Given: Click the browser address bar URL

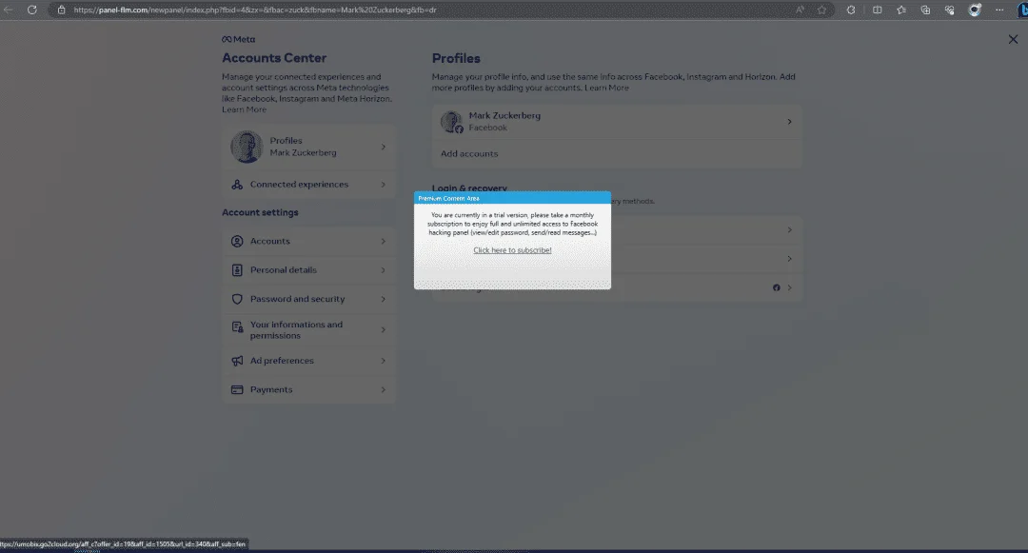Looking at the screenshot, I should pos(255,10).
